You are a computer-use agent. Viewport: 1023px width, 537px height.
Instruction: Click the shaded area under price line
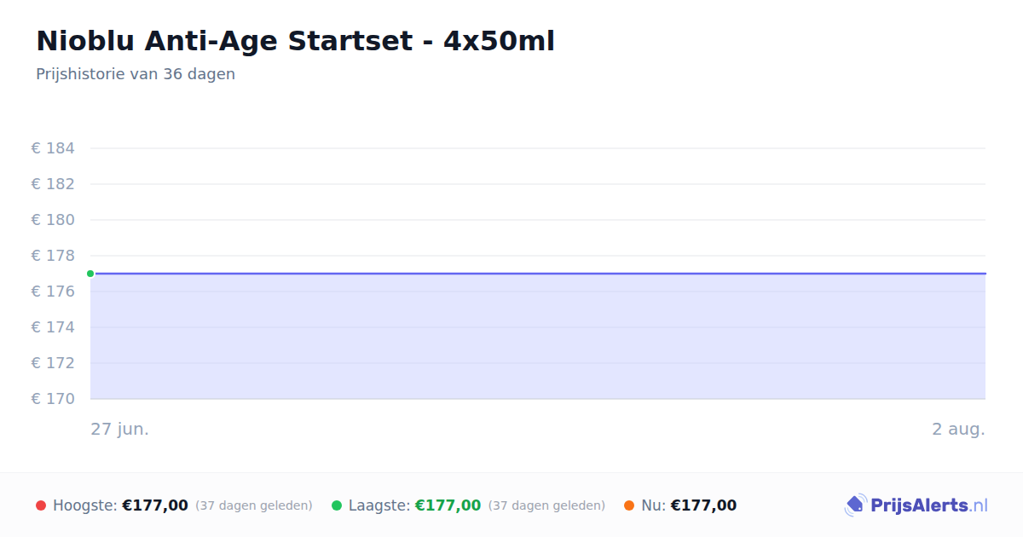pyautogui.click(x=538, y=337)
